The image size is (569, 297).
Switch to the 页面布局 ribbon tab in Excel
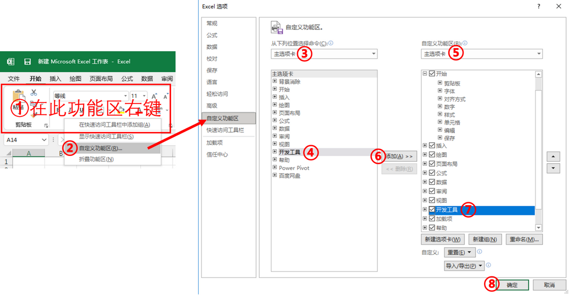[101, 79]
